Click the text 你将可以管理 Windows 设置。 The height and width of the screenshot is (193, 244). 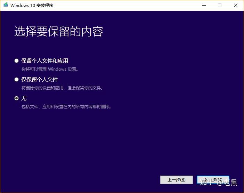[x=50, y=69]
